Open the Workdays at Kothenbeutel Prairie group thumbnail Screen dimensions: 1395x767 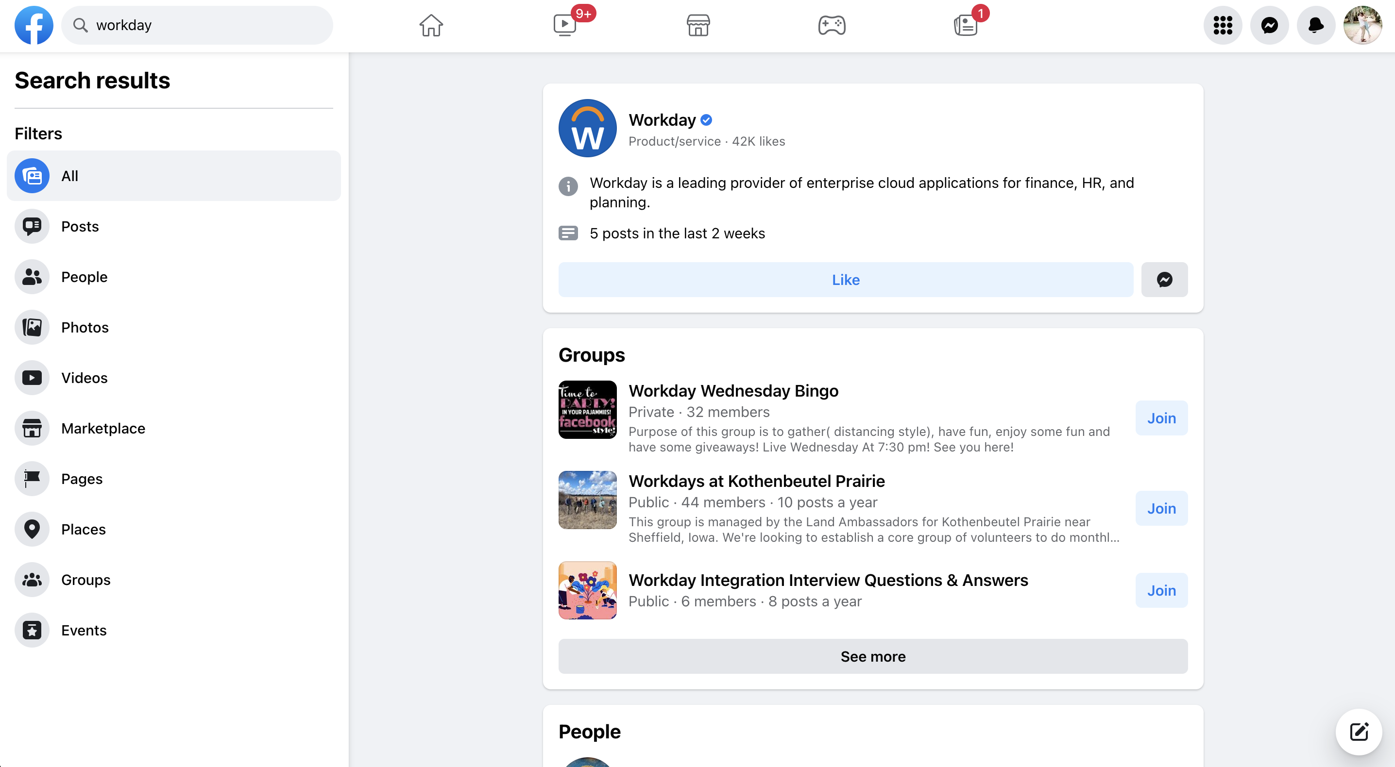pyautogui.click(x=587, y=500)
